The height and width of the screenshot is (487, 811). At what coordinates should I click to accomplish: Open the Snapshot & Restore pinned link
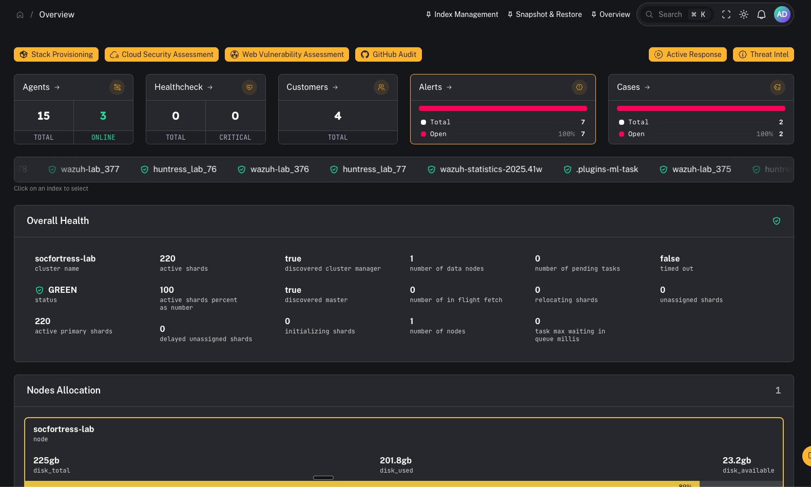pyautogui.click(x=545, y=14)
